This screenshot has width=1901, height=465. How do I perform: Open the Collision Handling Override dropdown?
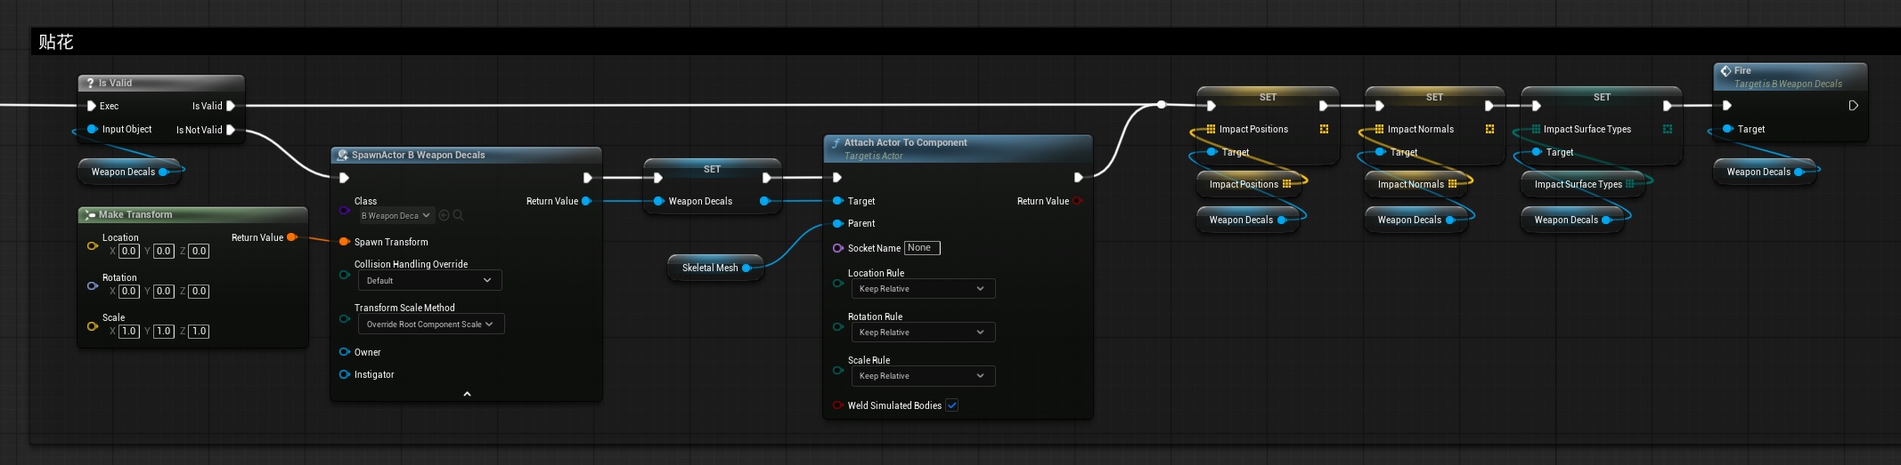click(x=429, y=280)
